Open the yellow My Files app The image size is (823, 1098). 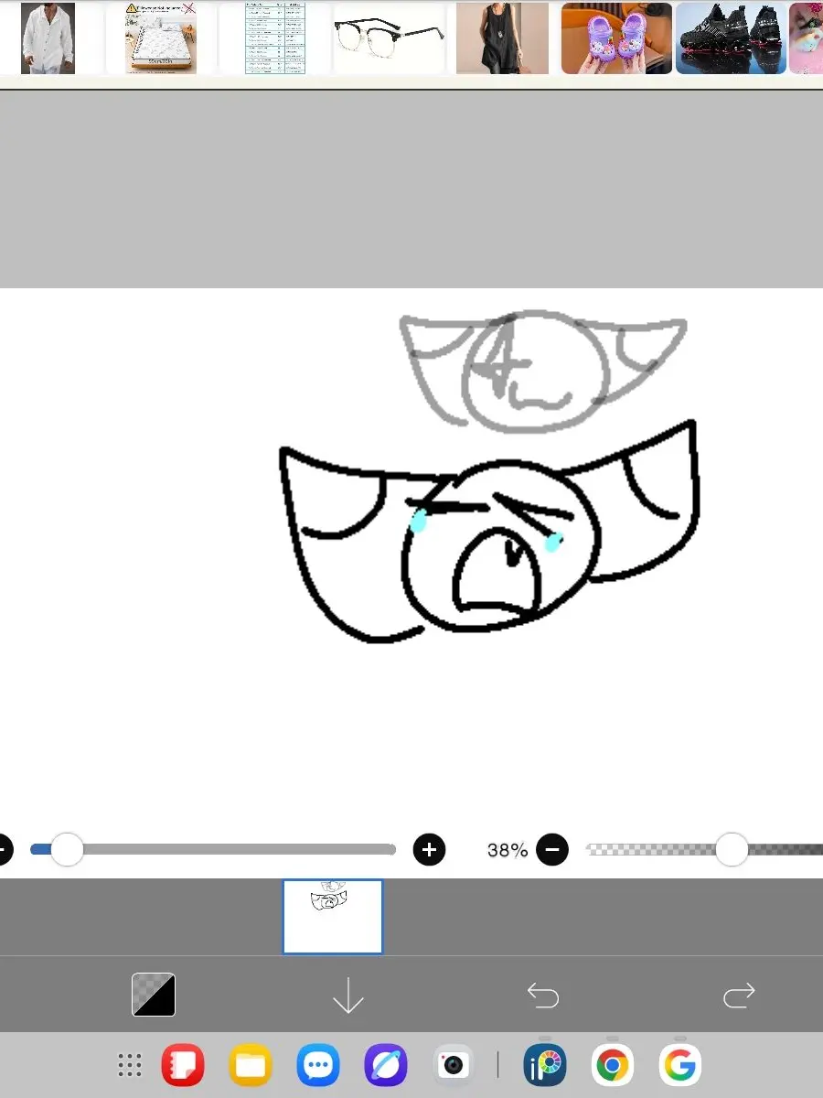tap(250, 1065)
